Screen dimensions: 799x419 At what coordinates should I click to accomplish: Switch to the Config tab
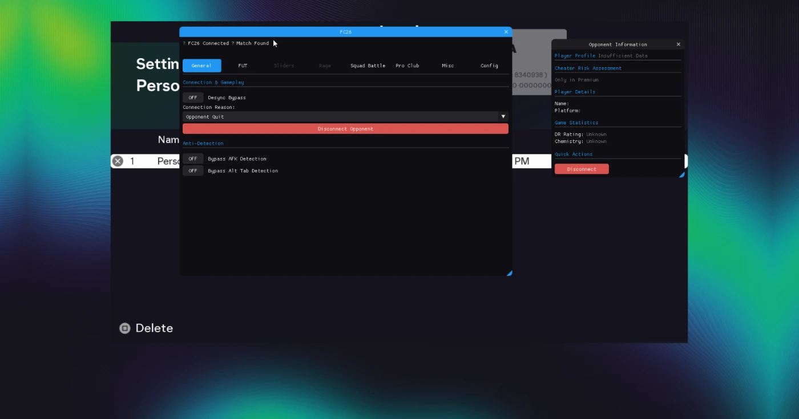[489, 66]
